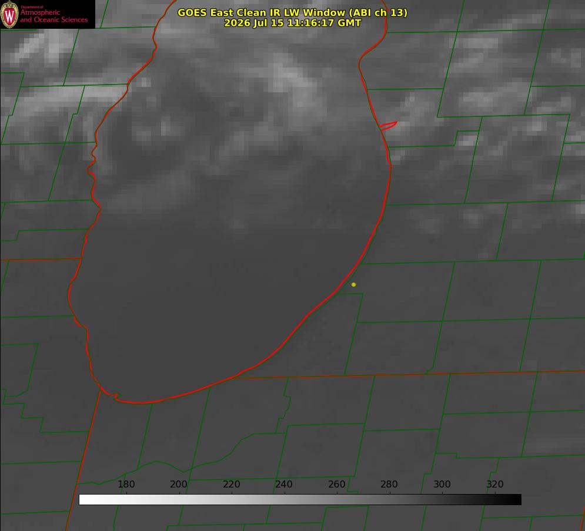The image size is (585, 531).
Task: Click the mid-gray center of the colorbar
Action: tap(300, 500)
